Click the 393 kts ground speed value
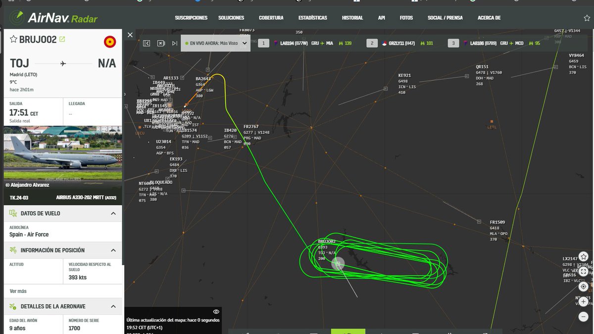594x334 pixels. (78, 278)
